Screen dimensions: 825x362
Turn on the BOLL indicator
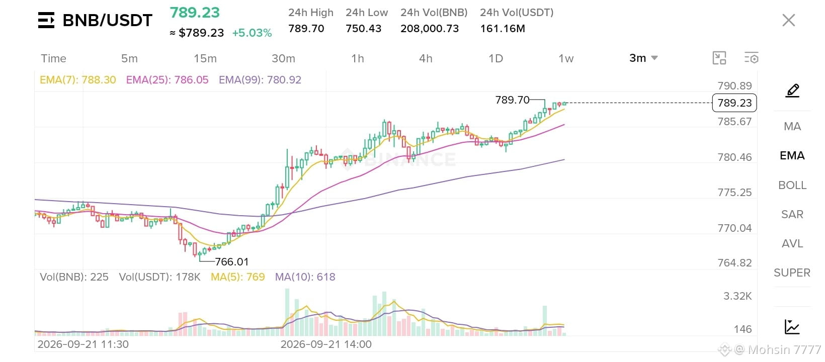(792, 185)
